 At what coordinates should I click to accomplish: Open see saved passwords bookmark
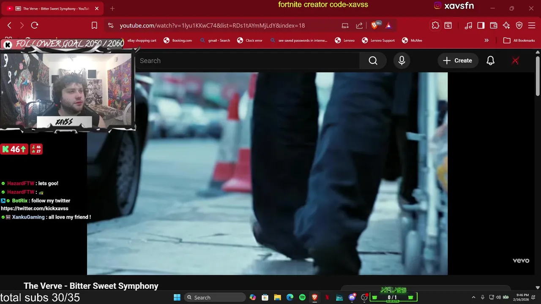click(x=298, y=41)
